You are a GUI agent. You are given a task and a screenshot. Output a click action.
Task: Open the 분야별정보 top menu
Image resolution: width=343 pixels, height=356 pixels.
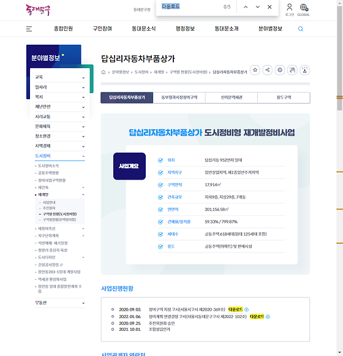(x=270, y=29)
